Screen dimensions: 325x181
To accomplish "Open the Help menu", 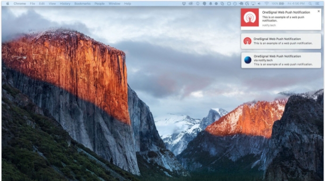I will pyautogui.click(x=128, y=3).
